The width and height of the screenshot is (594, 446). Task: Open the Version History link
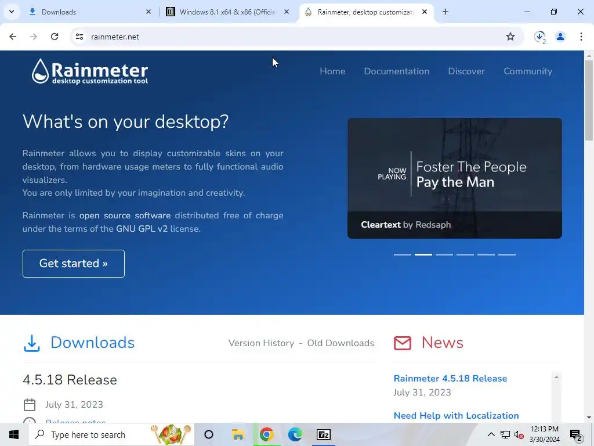(261, 343)
